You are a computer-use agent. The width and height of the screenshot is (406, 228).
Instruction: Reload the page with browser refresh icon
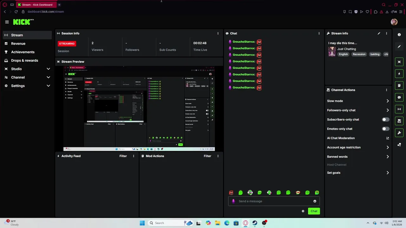click(16, 12)
